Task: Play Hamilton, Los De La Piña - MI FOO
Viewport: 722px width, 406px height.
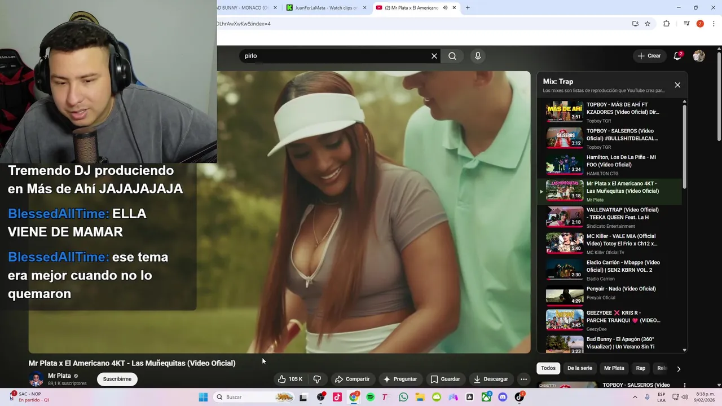Action: pyautogui.click(x=610, y=165)
